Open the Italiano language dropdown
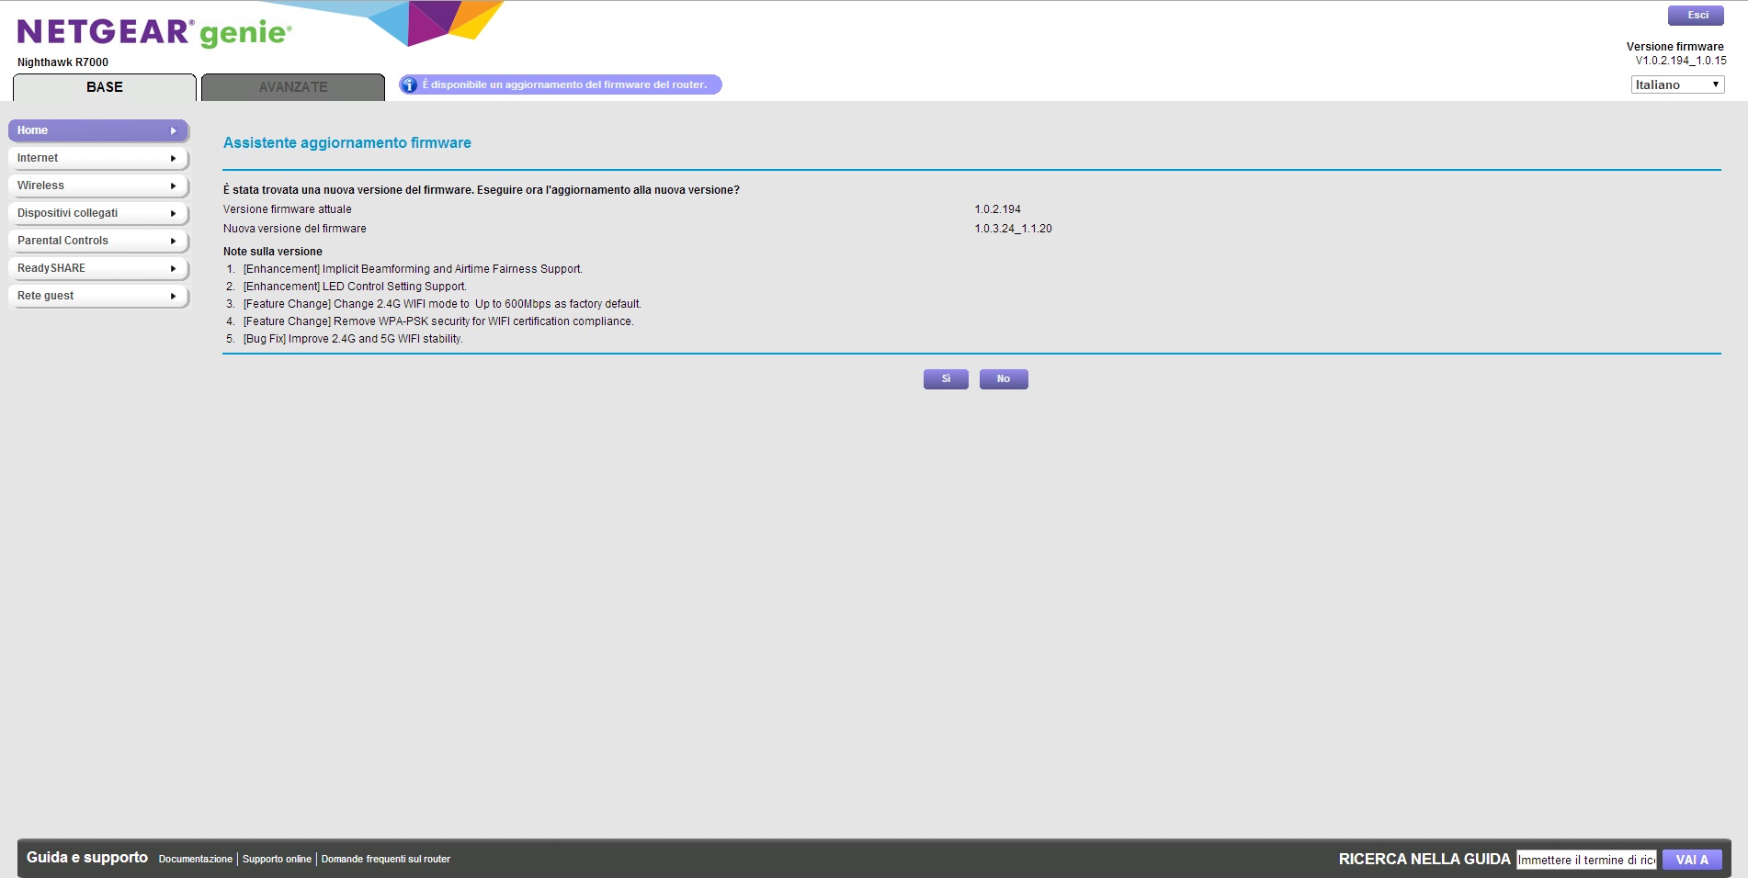 [x=1677, y=84]
